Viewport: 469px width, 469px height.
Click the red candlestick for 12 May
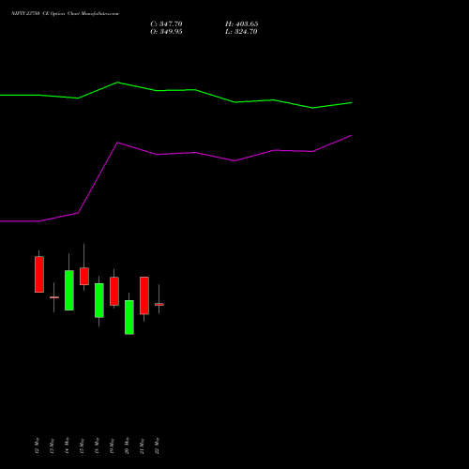coord(39,275)
